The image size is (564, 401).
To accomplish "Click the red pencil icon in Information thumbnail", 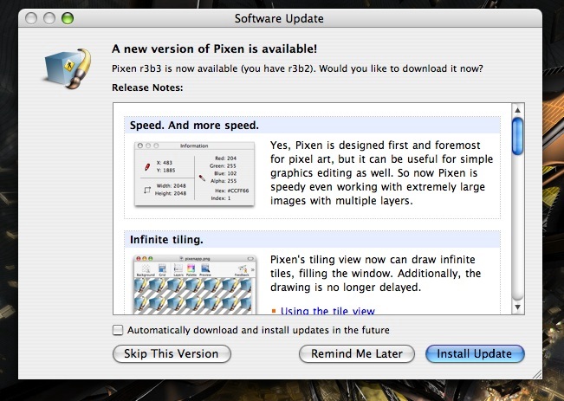I will coord(147,167).
